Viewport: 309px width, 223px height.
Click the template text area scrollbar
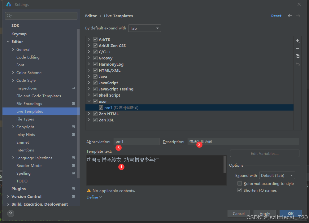coord(225,164)
